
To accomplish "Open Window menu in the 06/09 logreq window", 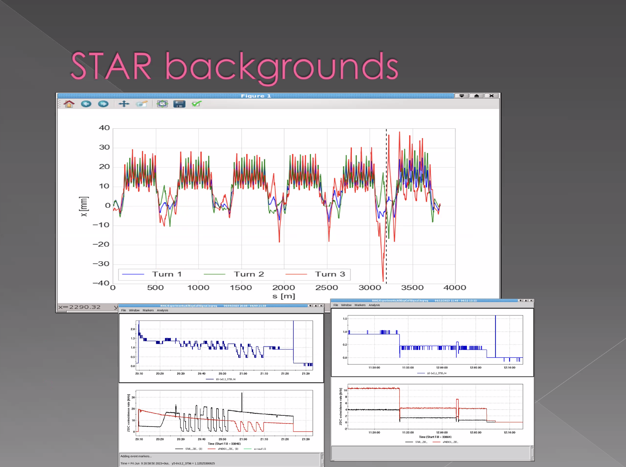I will pyautogui.click(x=134, y=310).
